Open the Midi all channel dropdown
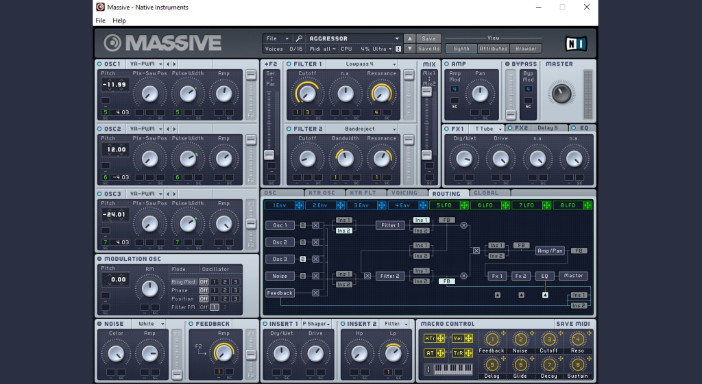The image size is (702, 384). point(322,49)
